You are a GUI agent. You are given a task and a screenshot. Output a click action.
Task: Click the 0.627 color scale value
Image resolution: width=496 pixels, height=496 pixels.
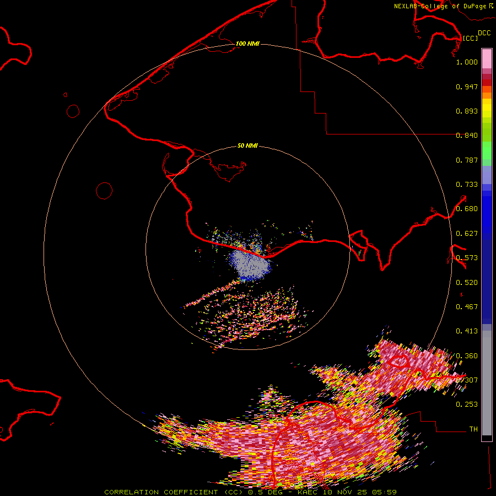467,234
